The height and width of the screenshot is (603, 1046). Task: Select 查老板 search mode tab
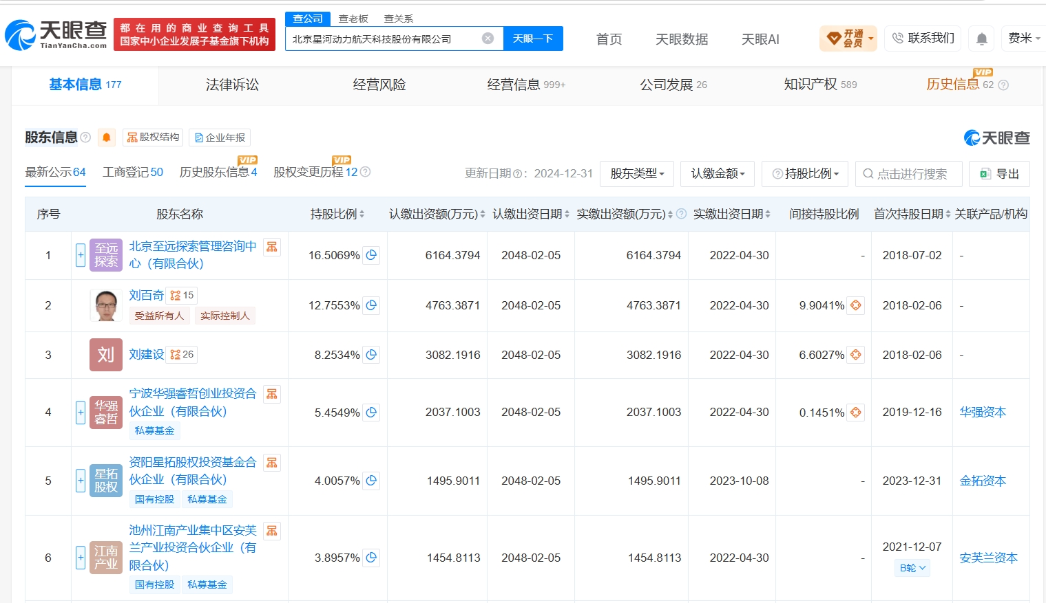[x=353, y=19]
